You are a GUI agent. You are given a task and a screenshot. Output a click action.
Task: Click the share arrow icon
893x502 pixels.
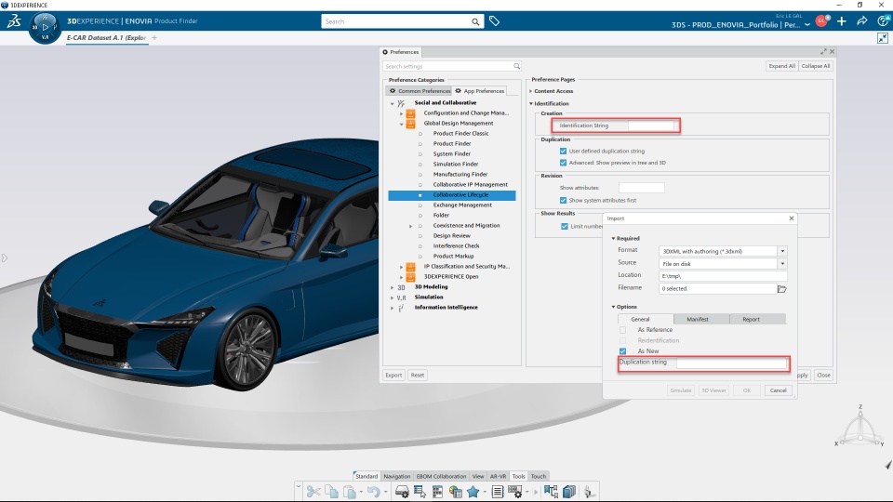click(x=862, y=21)
